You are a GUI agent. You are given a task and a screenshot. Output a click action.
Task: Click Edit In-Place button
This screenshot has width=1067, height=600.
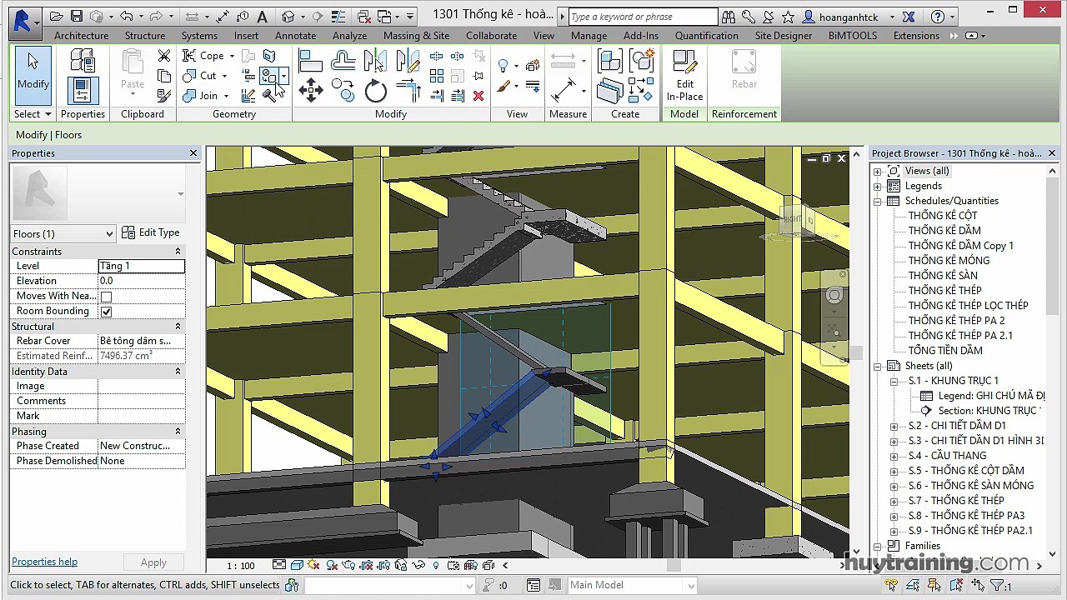(684, 76)
